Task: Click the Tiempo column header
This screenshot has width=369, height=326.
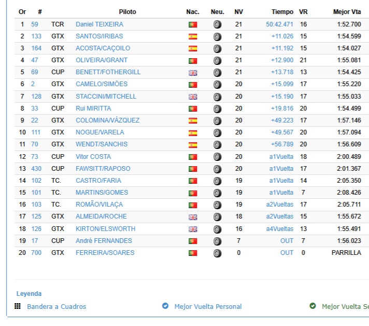Action: click(x=282, y=11)
